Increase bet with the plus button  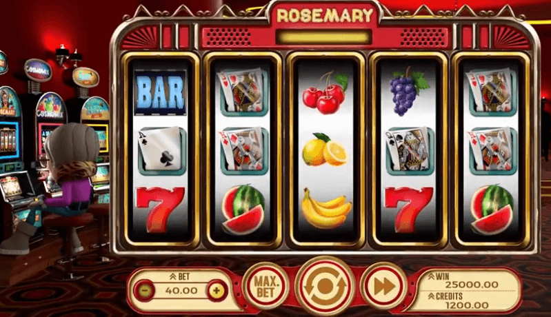217,290
